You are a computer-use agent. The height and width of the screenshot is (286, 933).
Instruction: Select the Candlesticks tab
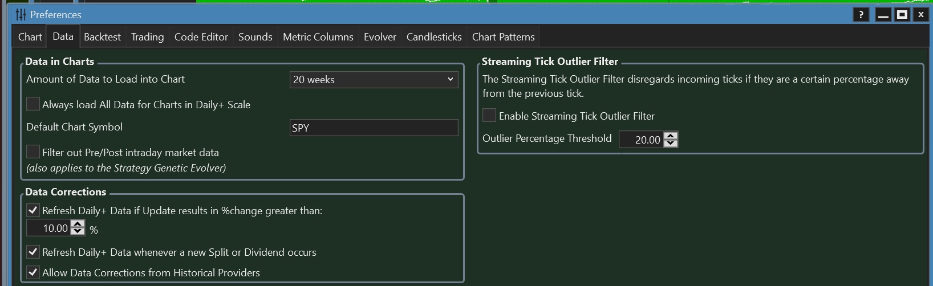[x=433, y=37]
